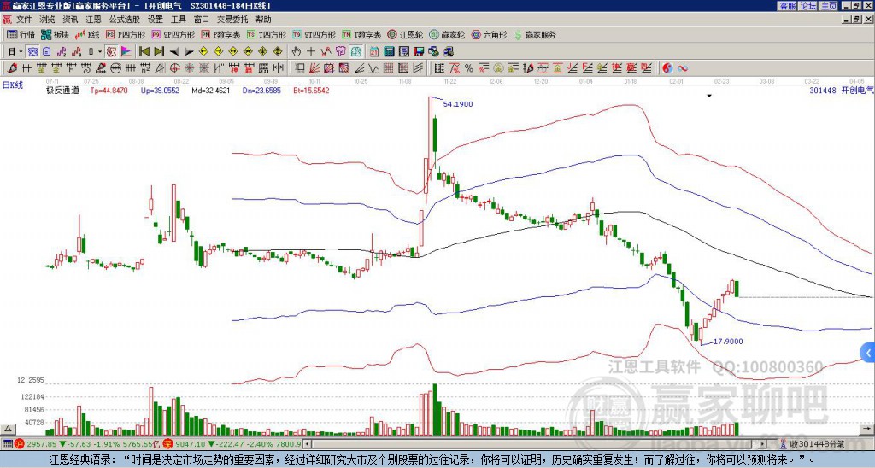
Task: Step forward with the black right arrow icon
Action: (189, 52)
